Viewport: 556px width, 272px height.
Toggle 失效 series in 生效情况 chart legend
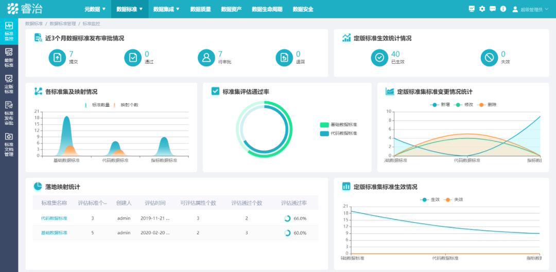point(453,200)
